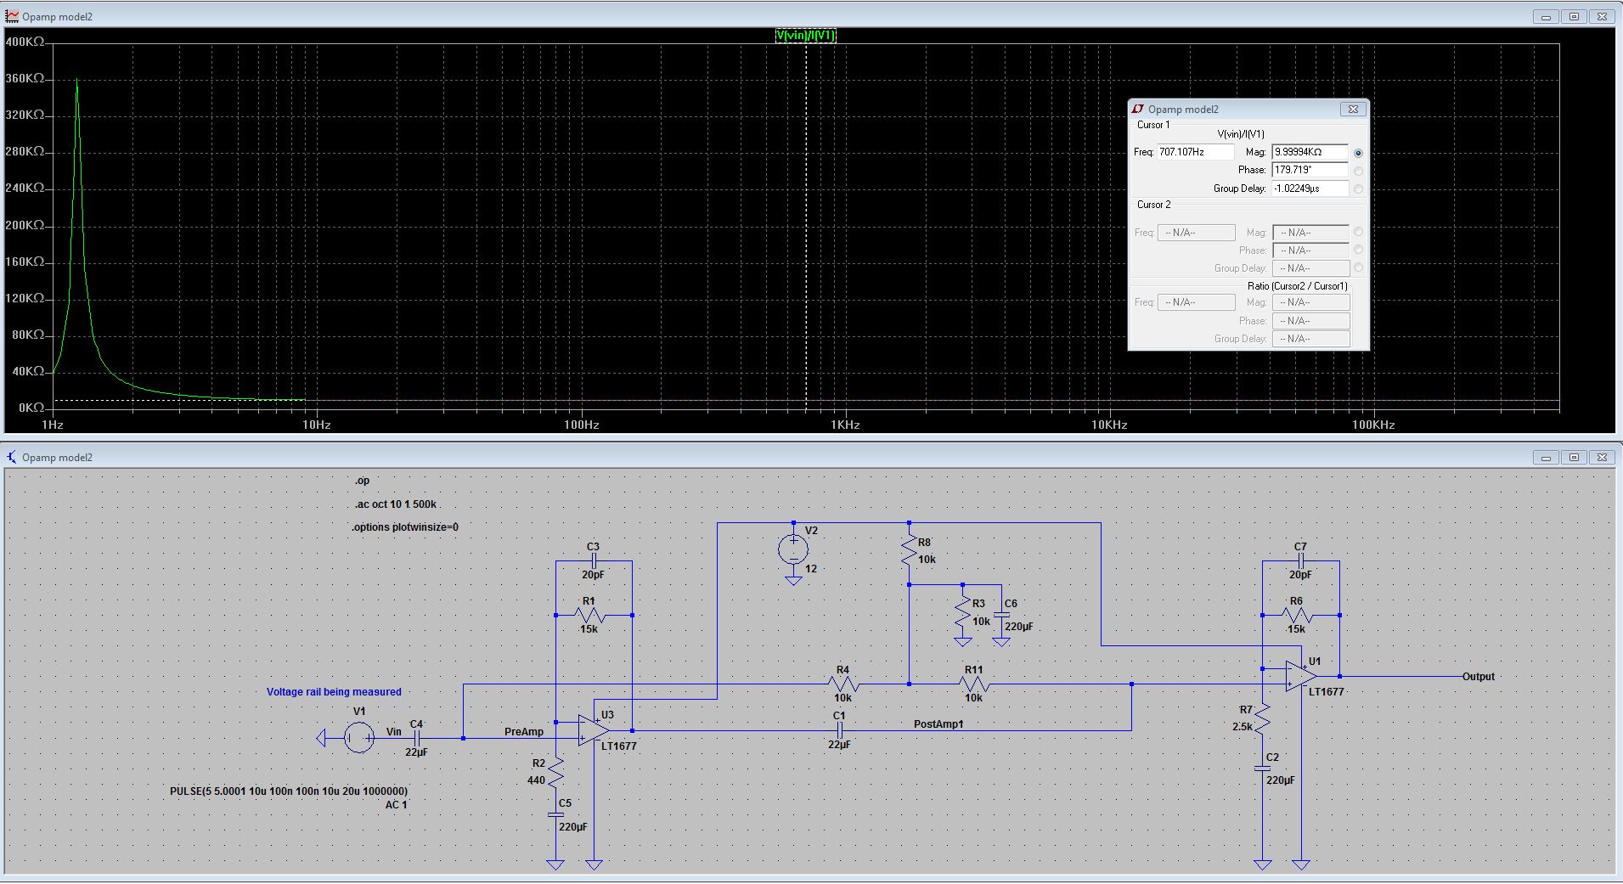Click resistor R2 440 symbol
The width and height of the screenshot is (1623, 884).
[555, 772]
